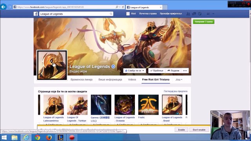Switch to the Videos tab

[x=132, y=80]
